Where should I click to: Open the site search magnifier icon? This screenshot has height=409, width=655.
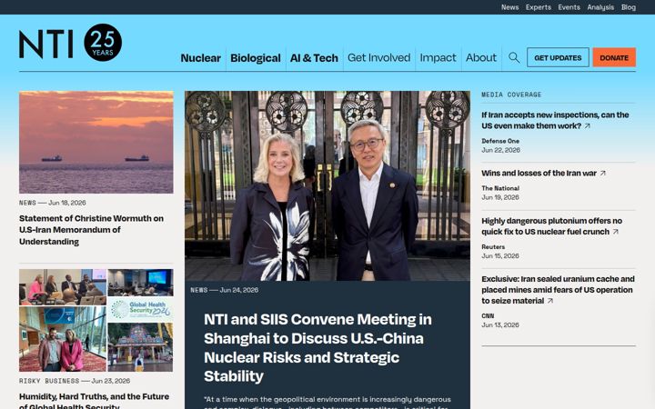pos(514,57)
